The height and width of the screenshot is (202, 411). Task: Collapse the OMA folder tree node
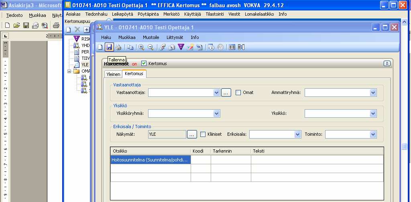click(x=69, y=71)
